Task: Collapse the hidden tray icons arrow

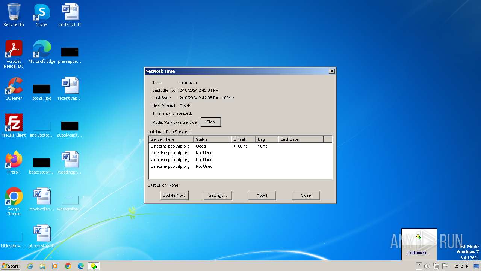Action: click(x=419, y=266)
